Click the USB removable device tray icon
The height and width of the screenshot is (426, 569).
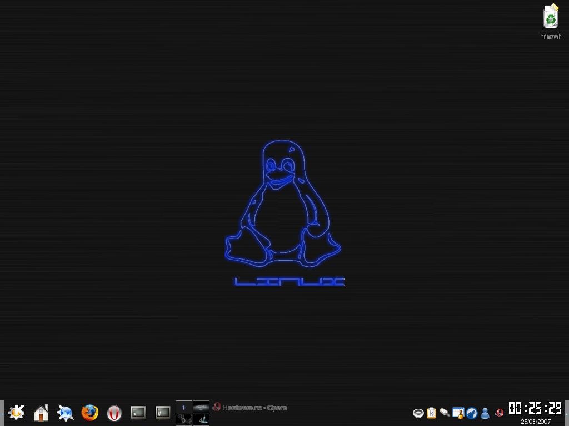[445, 413]
